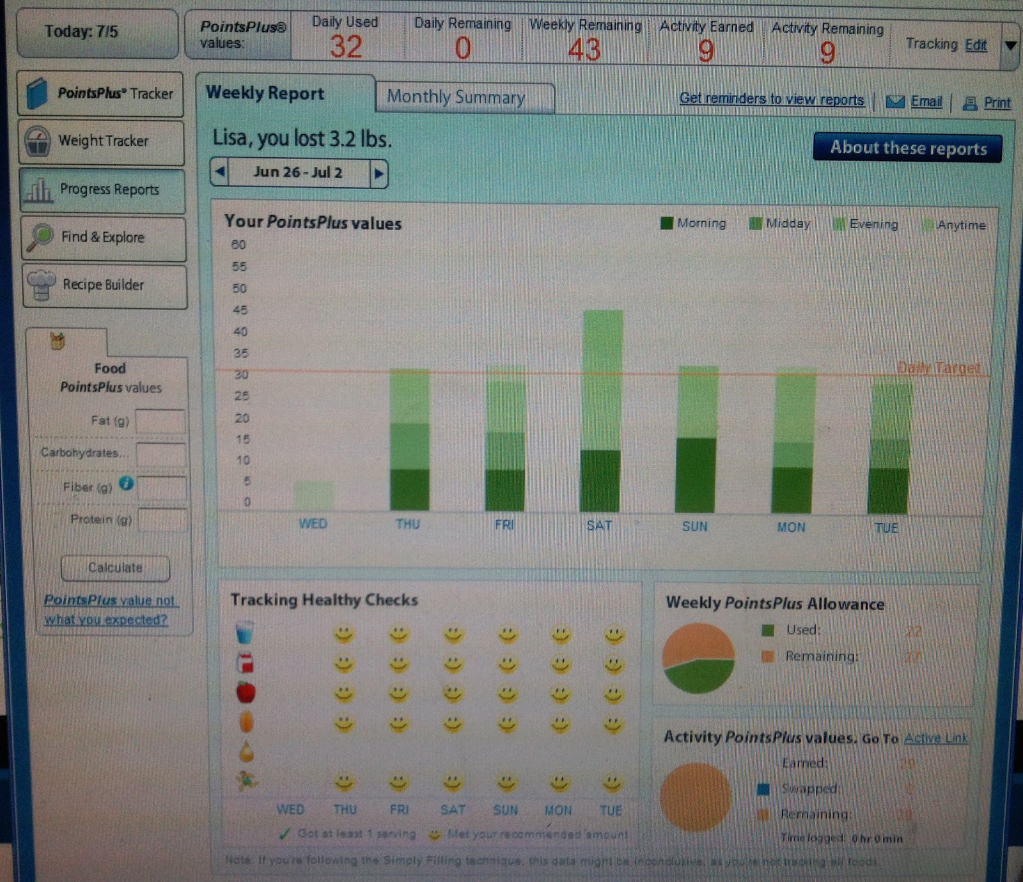The height and width of the screenshot is (882, 1023).
Task: Click the Carbohydrates input field
Action: coord(160,455)
